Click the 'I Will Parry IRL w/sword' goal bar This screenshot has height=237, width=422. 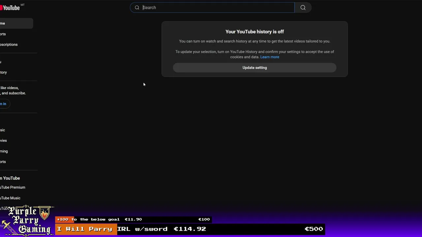pos(190,229)
